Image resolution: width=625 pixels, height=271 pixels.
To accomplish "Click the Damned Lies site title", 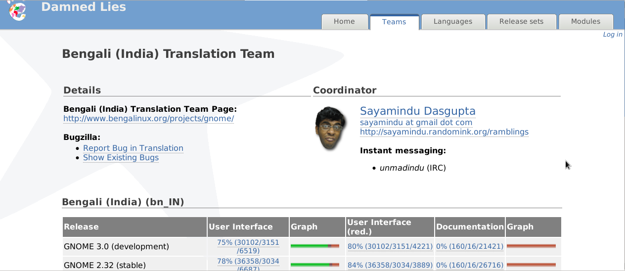I will point(84,7).
